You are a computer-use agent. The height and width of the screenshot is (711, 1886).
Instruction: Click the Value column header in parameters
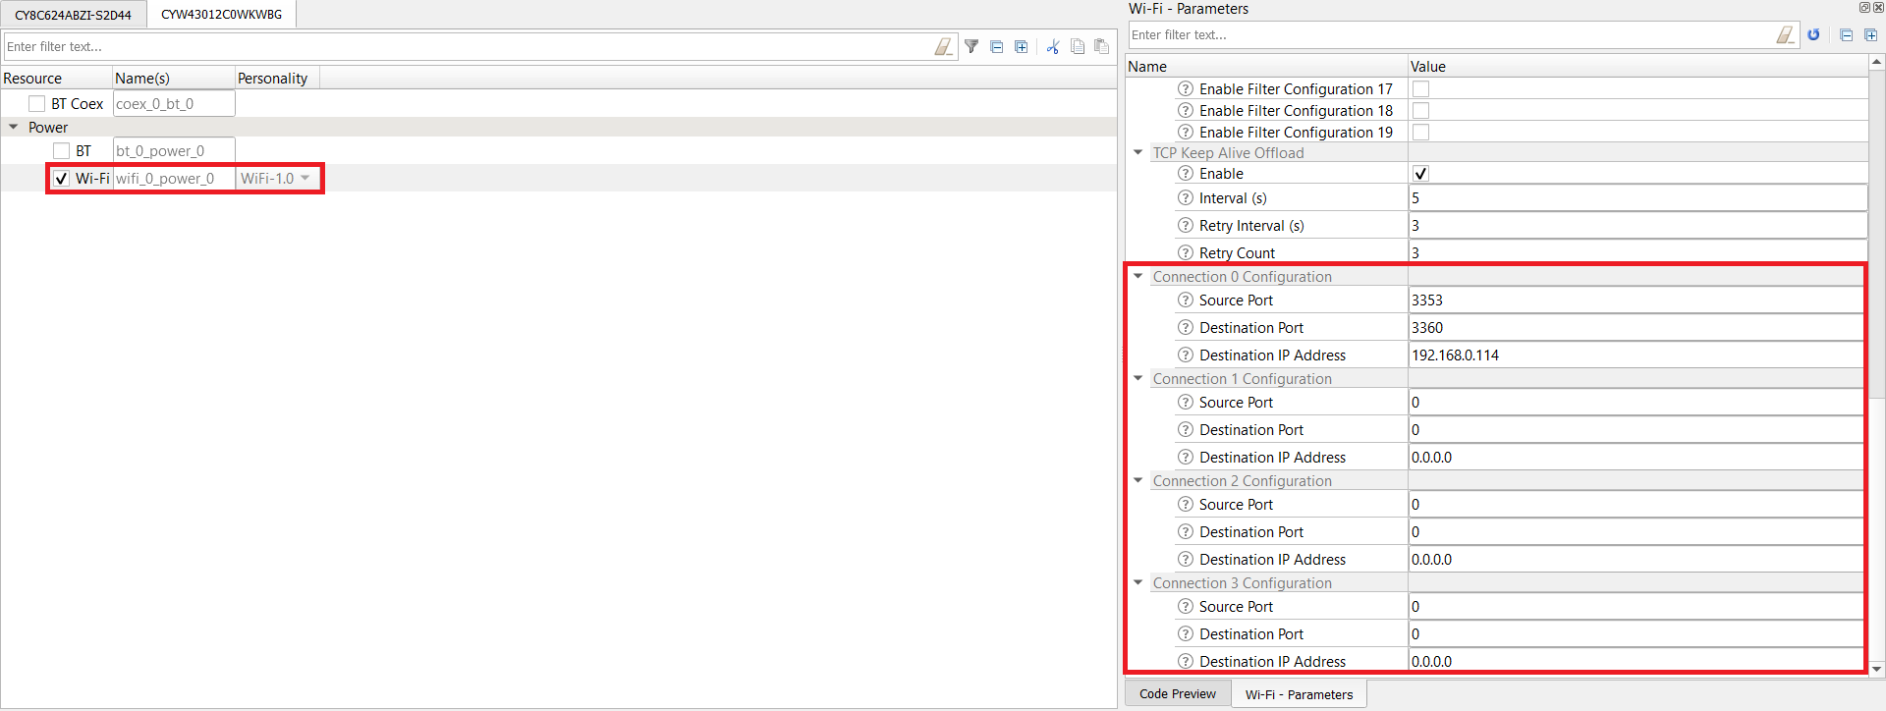tap(1637, 66)
